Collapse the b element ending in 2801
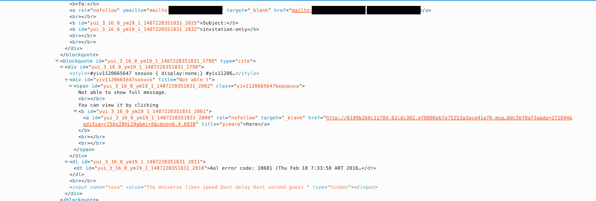 pyautogui.click(x=75, y=111)
